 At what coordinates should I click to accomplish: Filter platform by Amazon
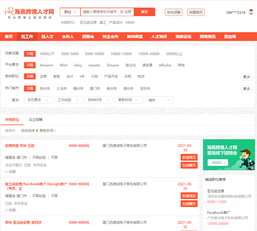tap(47, 65)
